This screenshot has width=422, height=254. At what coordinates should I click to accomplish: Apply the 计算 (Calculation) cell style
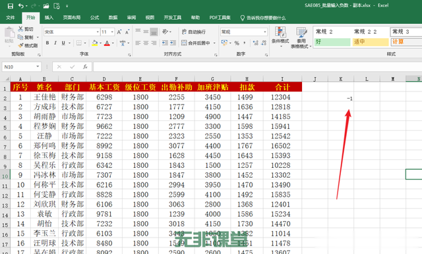click(406, 42)
